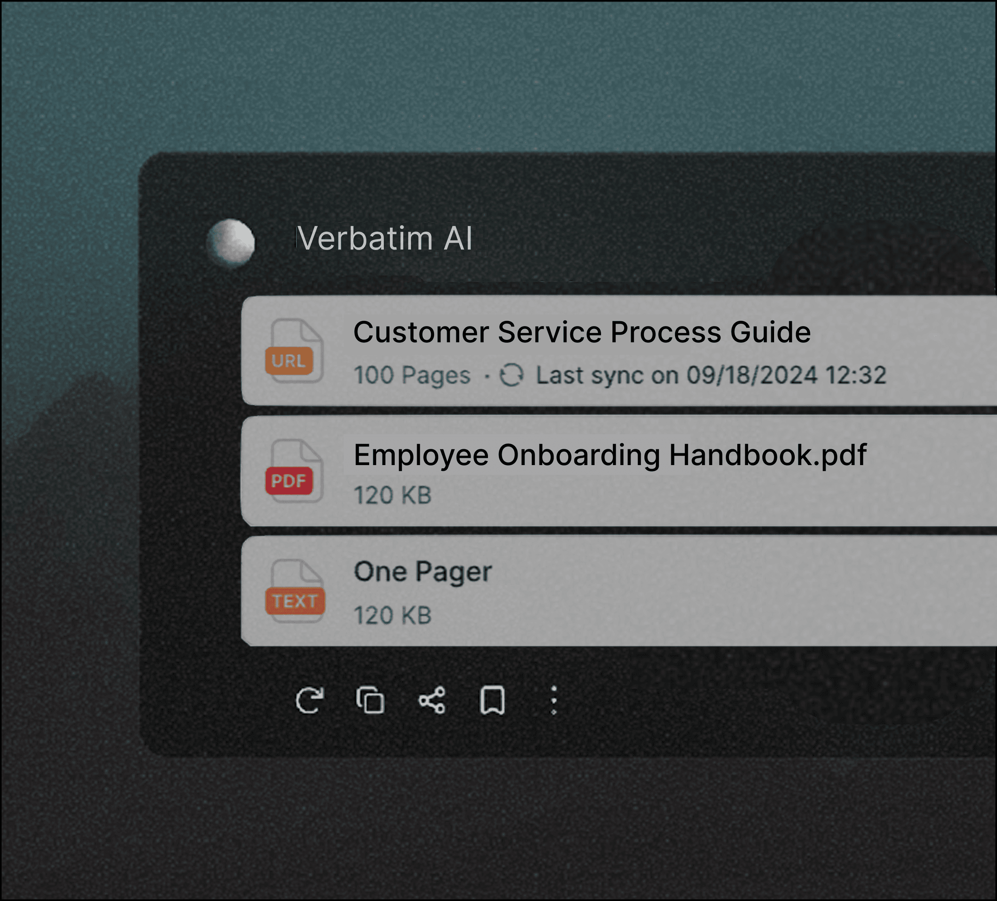Click the TEXT file type icon
This screenshot has height=901, width=997.
click(x=295, y=591)
